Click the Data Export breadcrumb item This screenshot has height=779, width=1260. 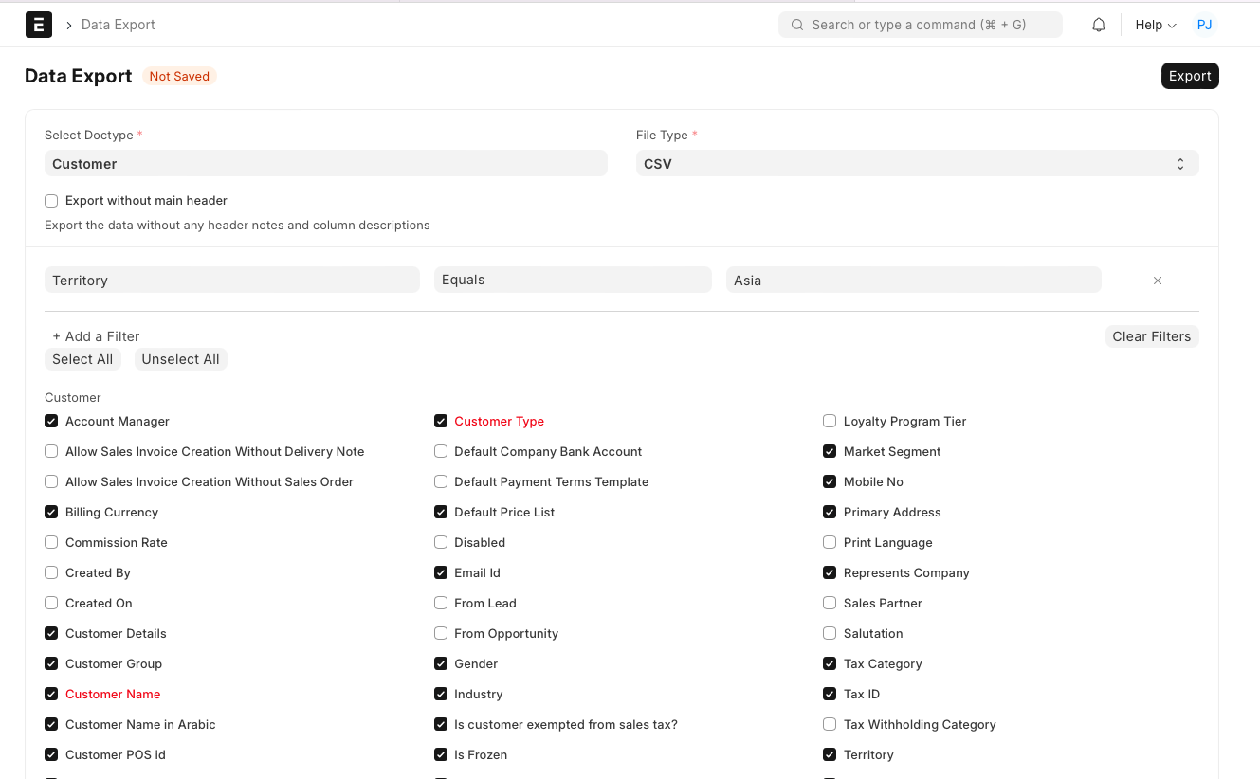pos(118,25)
